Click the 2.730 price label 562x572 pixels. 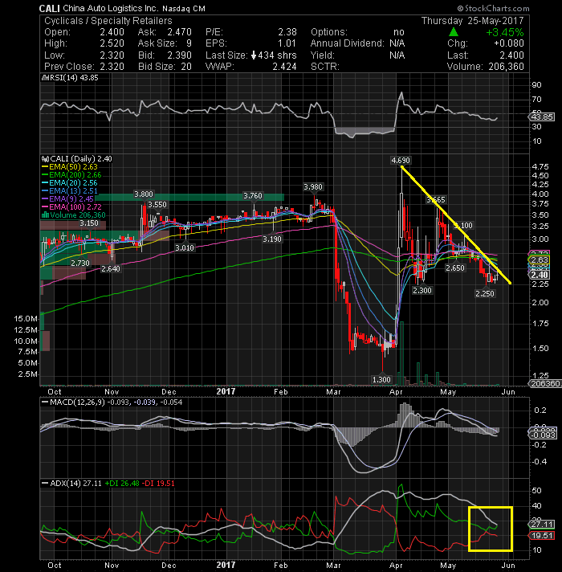coord(79,264)
